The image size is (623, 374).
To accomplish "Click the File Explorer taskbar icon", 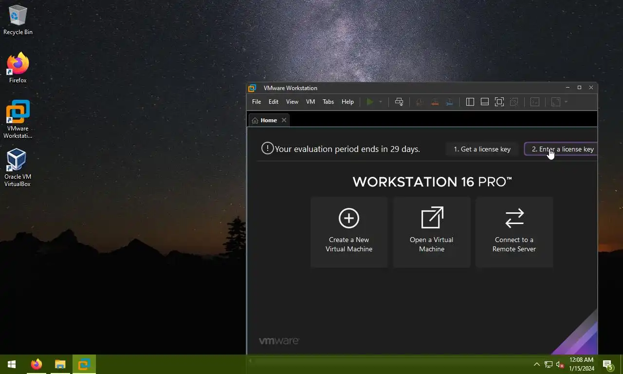I will pyautogui.click(x=60, y=364).
